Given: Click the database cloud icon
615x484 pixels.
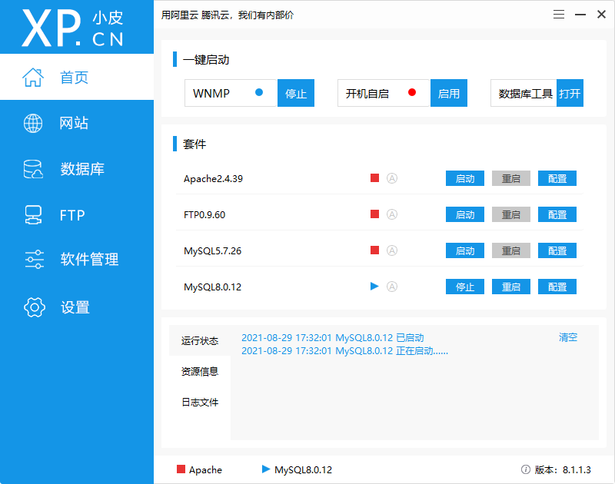Looking at the screenshot, I should click(x=33, y=169).
